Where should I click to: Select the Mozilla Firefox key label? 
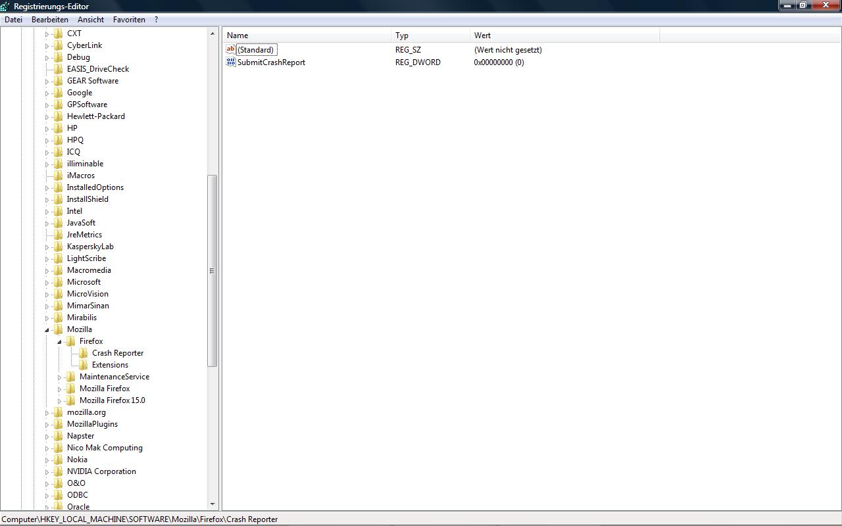tap(105, 389)
